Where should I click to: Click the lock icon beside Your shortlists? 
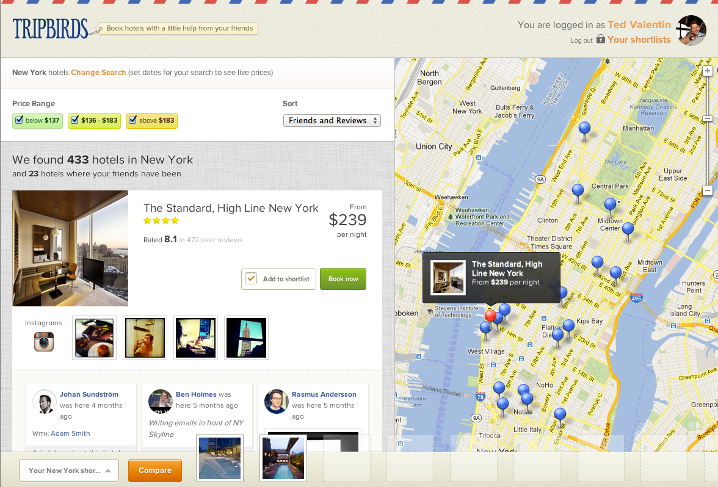600,39
